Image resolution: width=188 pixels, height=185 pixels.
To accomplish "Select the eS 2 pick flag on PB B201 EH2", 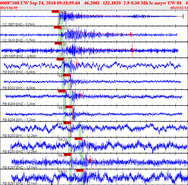I will click(x=80, y=170).
